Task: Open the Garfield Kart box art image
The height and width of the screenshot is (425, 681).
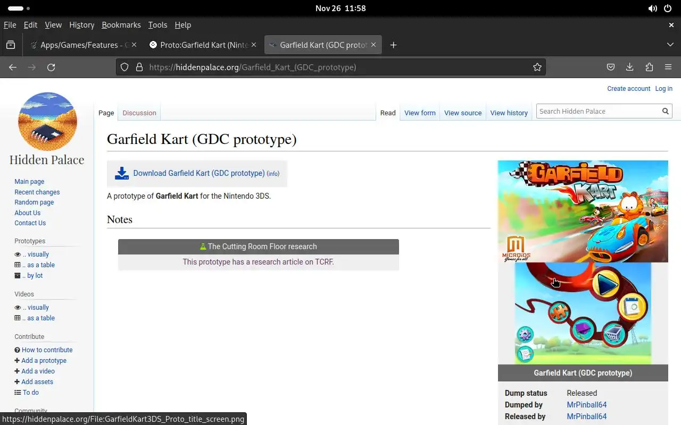Action: 583,211
